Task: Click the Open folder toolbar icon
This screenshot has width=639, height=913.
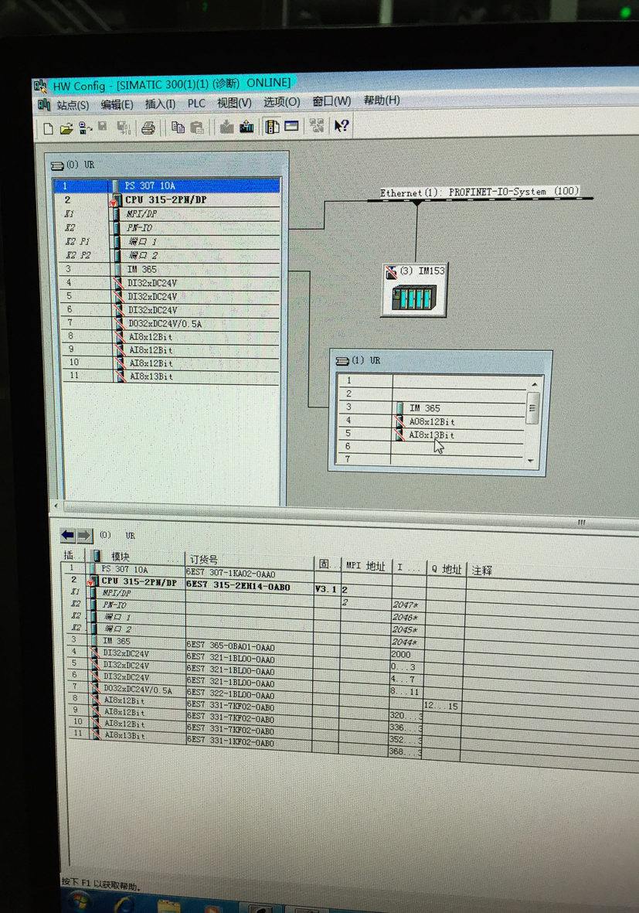Action: [66, 128]
